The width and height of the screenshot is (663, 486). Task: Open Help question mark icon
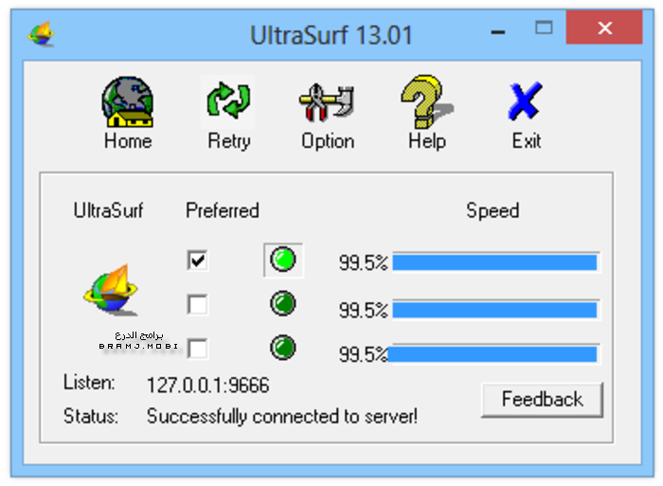(x=426, y=102)
